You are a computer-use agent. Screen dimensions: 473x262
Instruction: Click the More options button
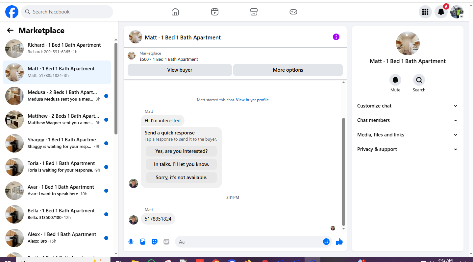(x=288, y=70)
